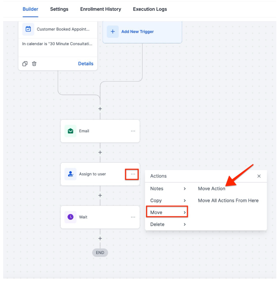The width and height of the screenshot is (277, 281).
Task: Switch to the Settings tab
Action: pyautogui.click(x=59, y=9)
